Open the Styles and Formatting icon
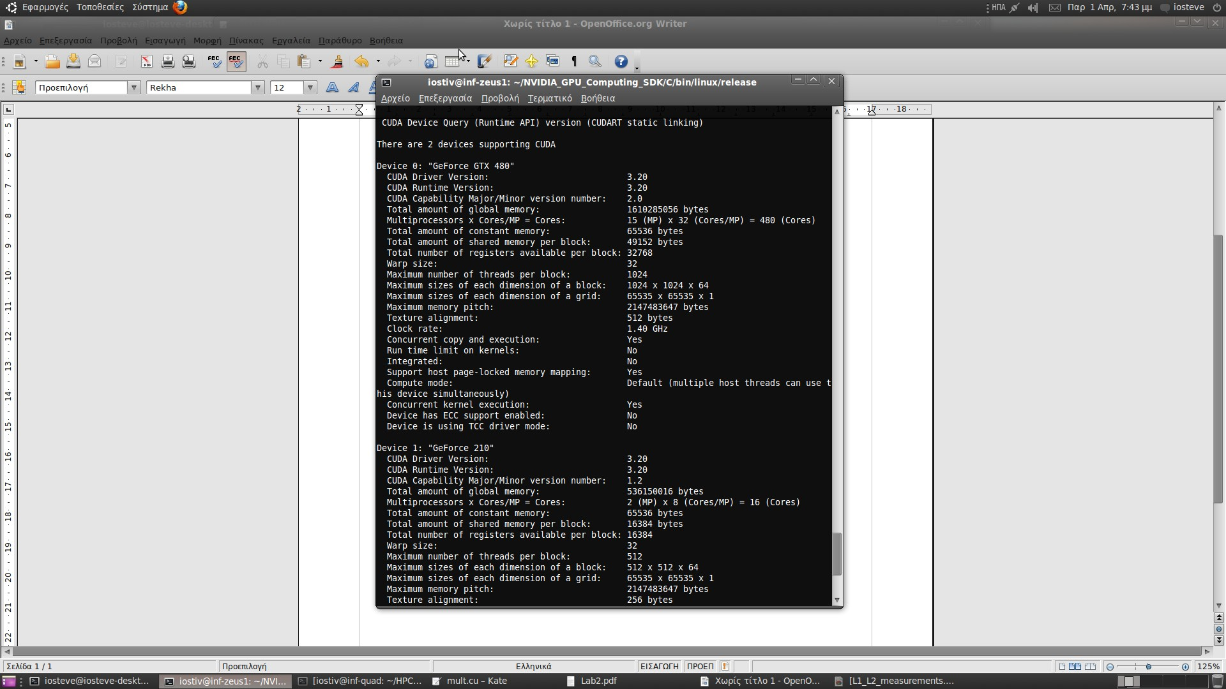 [x=19, y=87]
